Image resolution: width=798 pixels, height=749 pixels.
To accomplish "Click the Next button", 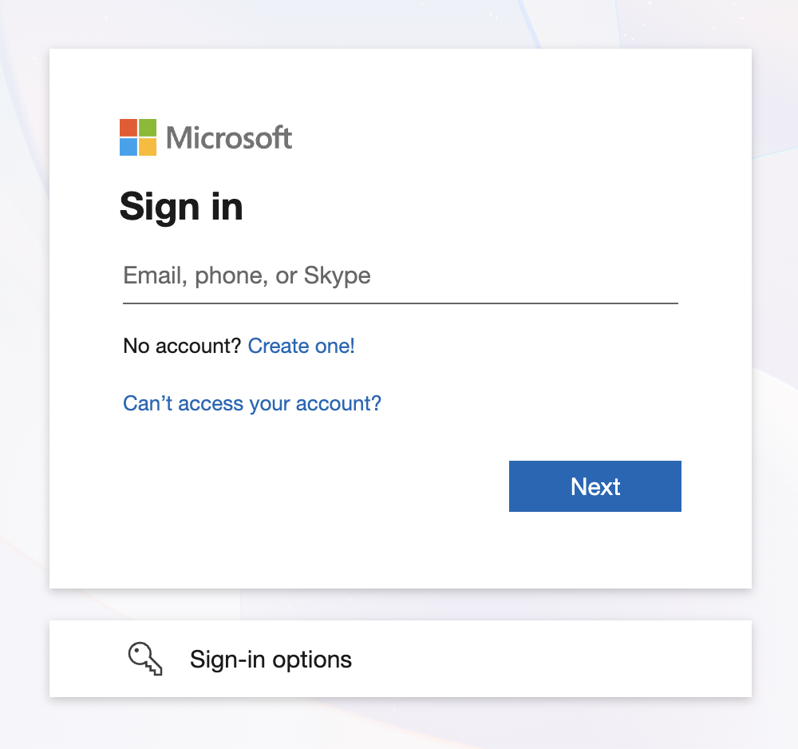I will tap(595, 485).
